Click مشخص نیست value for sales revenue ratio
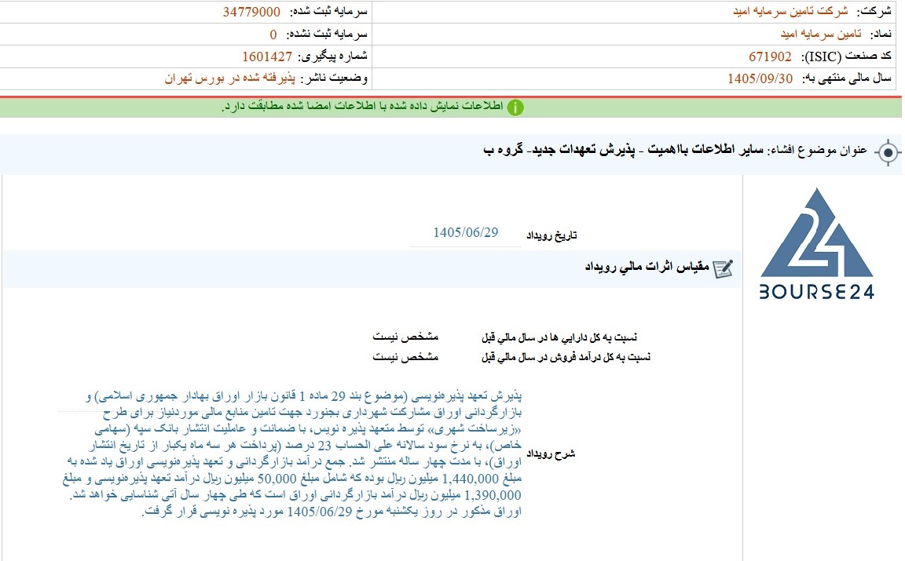905x561 pixels. click(x=405, y=357)
